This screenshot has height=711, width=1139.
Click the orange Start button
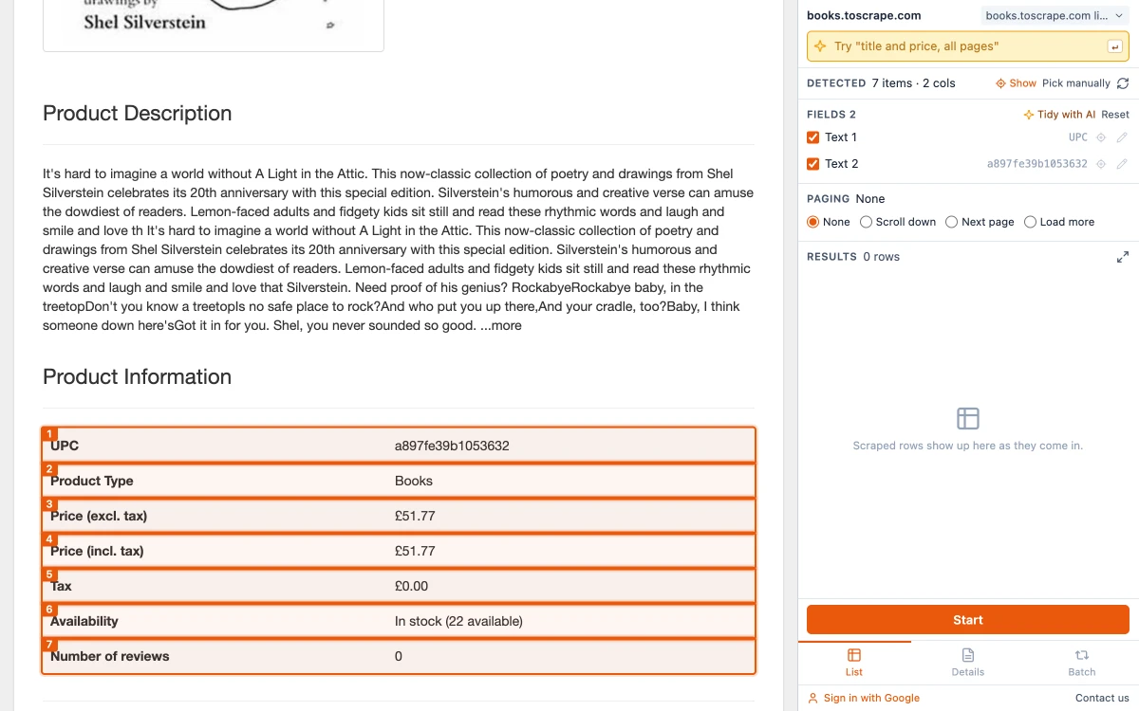tap(968, 620)
